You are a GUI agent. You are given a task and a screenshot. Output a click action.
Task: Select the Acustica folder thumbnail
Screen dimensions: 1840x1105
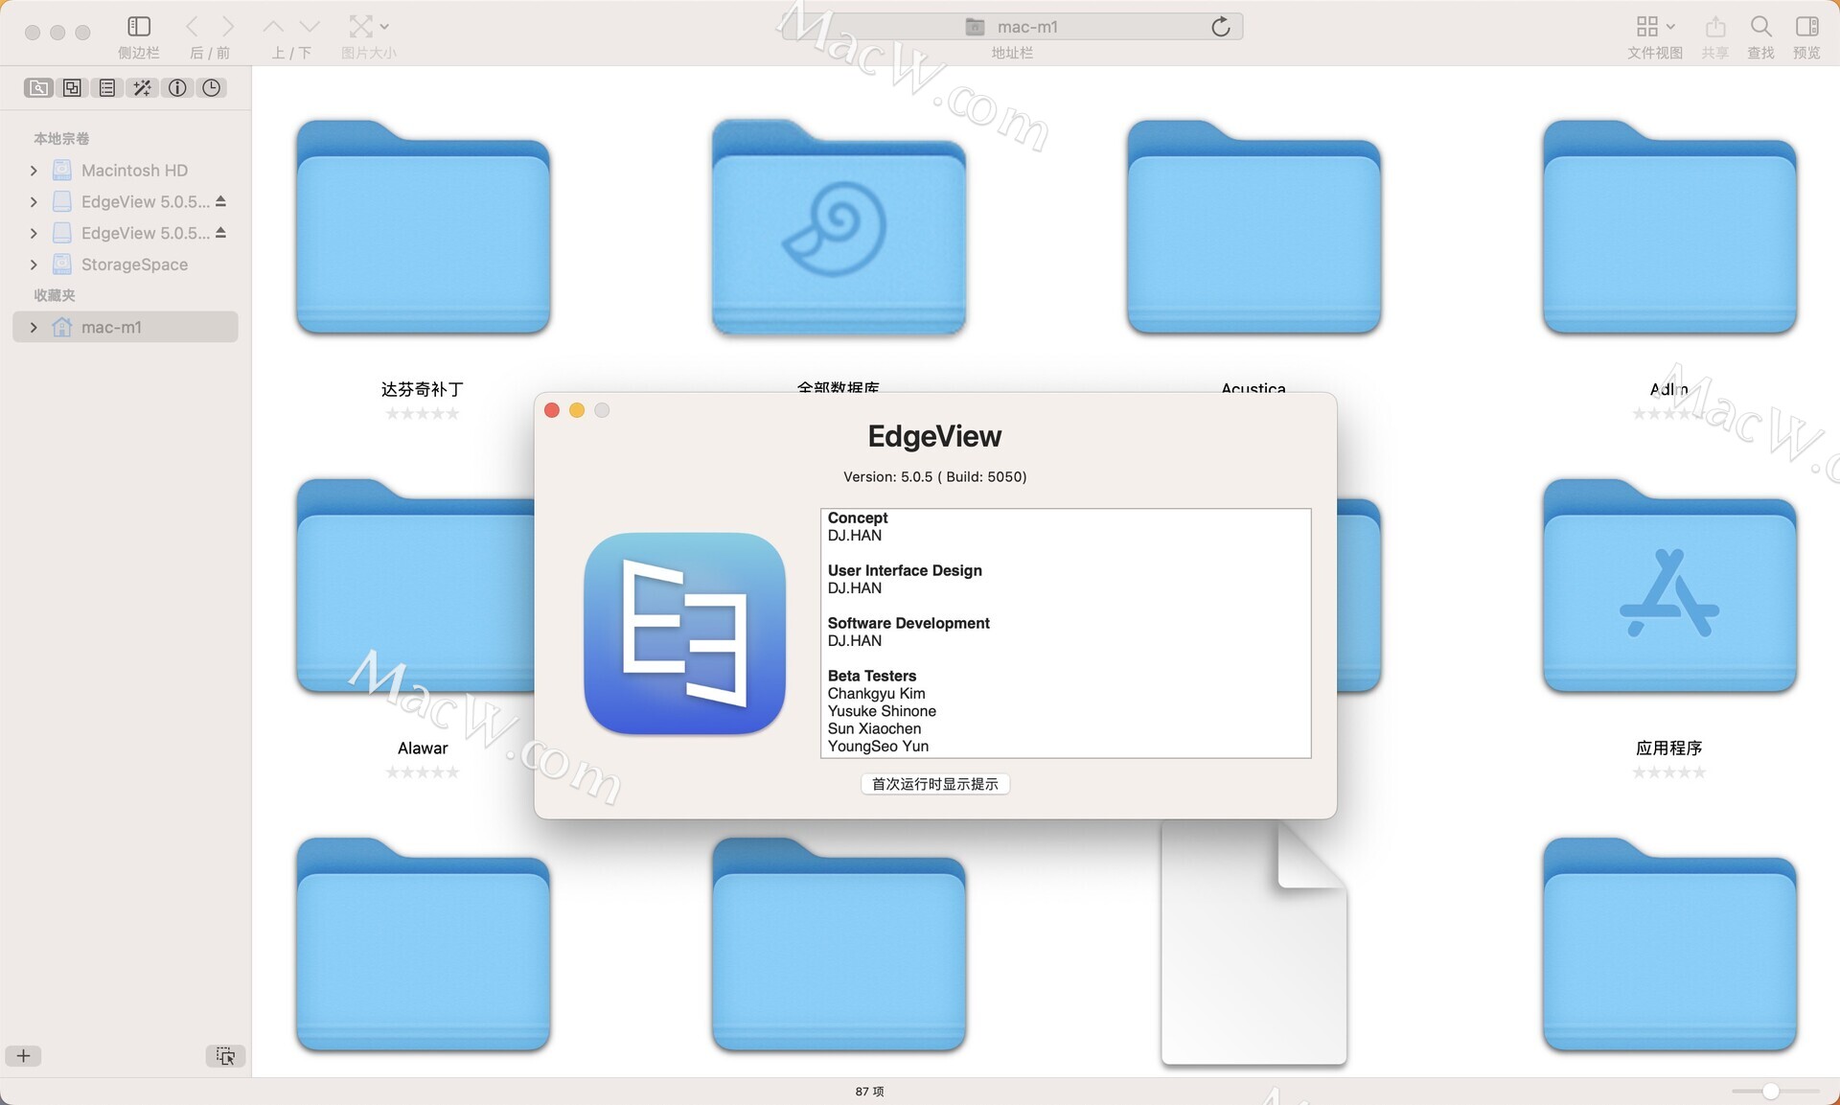[1253, 227]
